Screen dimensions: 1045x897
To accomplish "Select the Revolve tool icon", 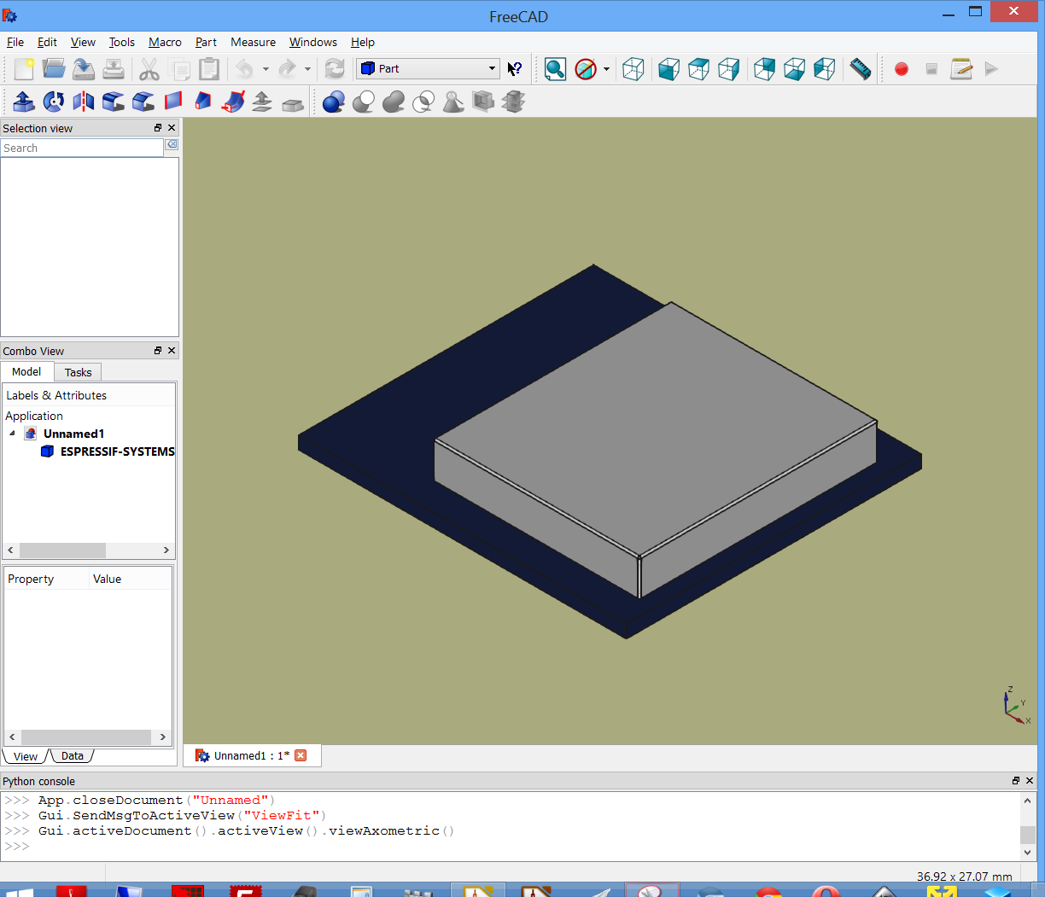I will tap(54, 102).
